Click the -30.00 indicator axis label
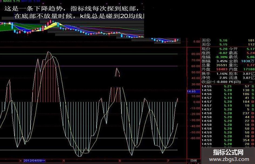 [195, 120]
